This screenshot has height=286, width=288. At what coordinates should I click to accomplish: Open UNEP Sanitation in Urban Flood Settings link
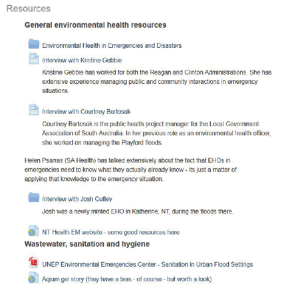[x=148, y=265]
